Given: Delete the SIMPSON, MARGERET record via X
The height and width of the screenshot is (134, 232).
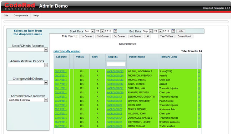Looking at the screenshot, I should click(x=199, y=101).
